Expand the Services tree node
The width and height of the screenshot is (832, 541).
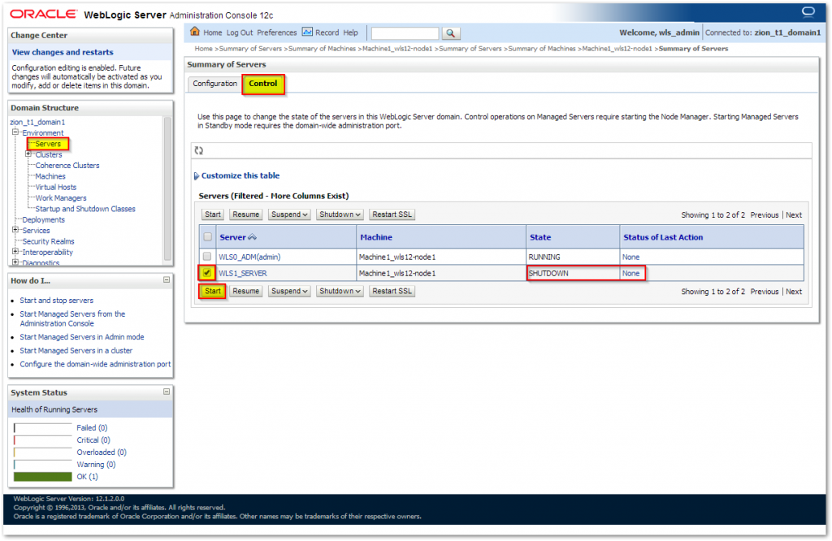coord(14,230)
